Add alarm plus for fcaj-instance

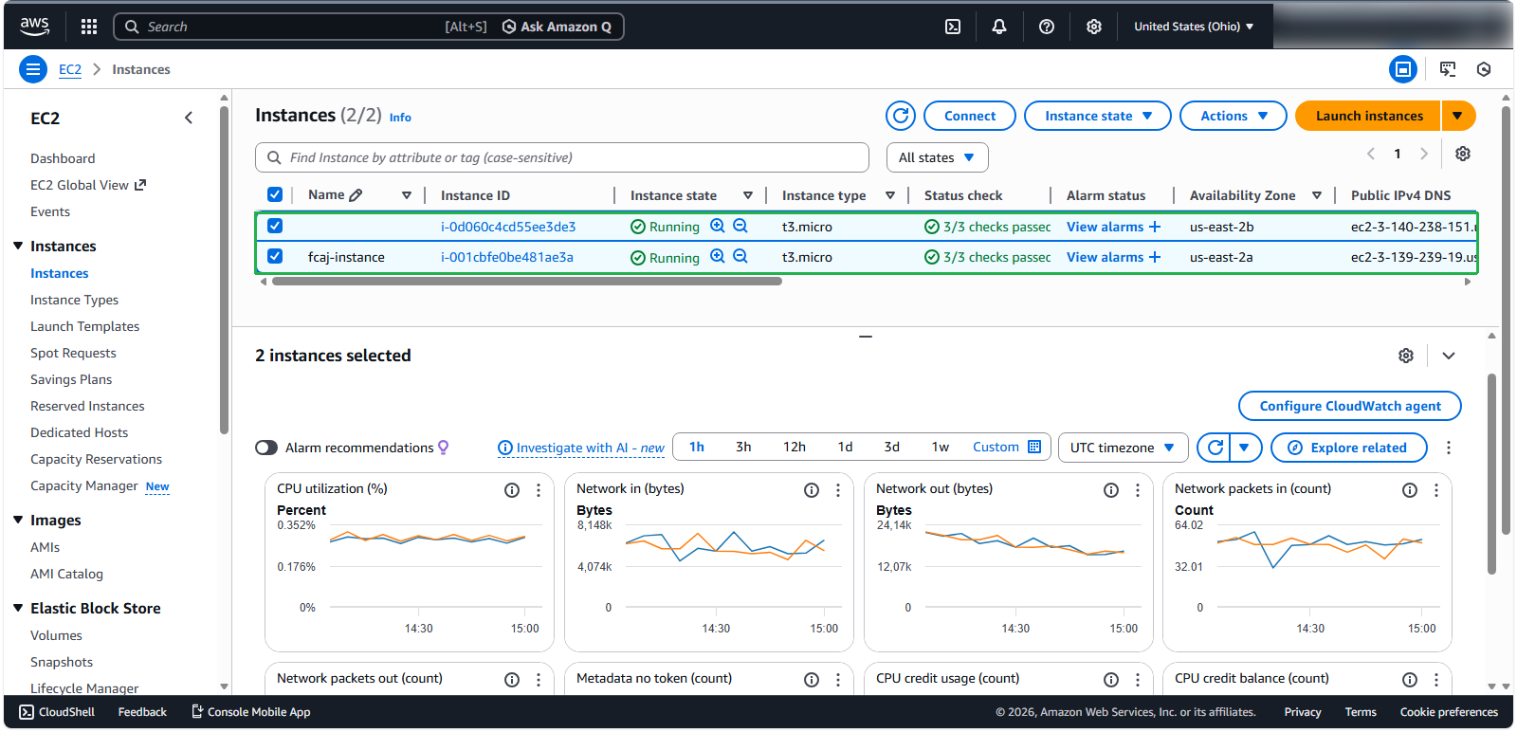pos(1155,257)
